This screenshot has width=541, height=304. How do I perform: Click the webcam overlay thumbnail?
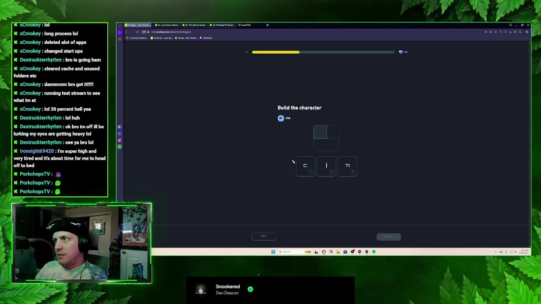tap(82, 243)
